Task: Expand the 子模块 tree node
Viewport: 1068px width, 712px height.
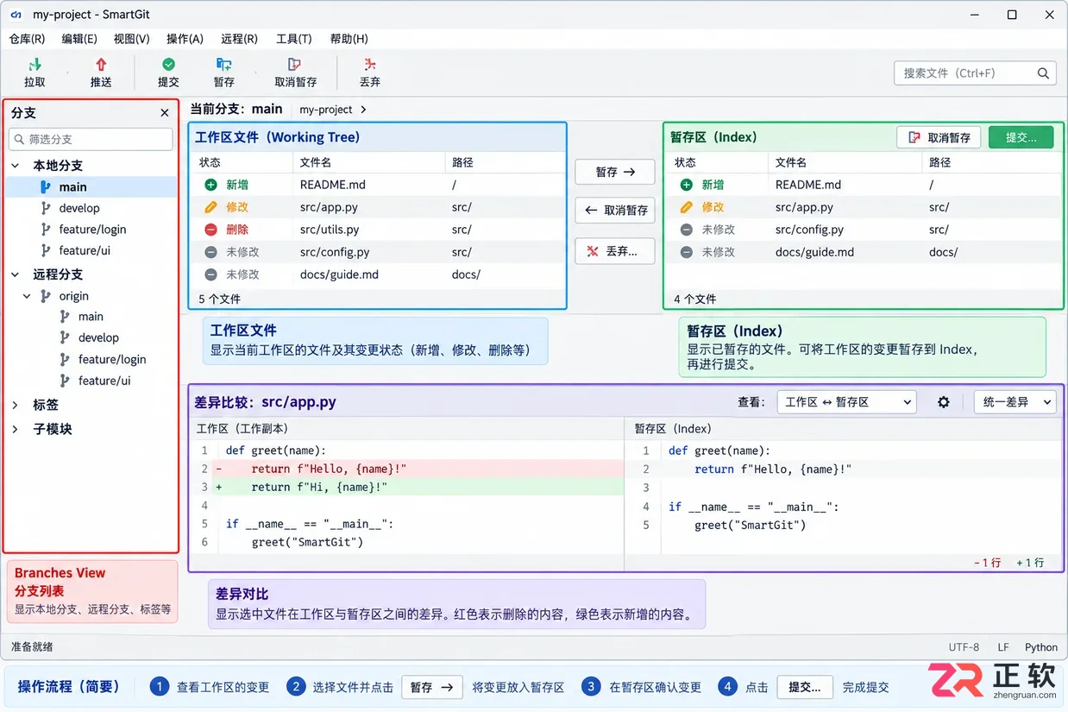Action: 16,429
